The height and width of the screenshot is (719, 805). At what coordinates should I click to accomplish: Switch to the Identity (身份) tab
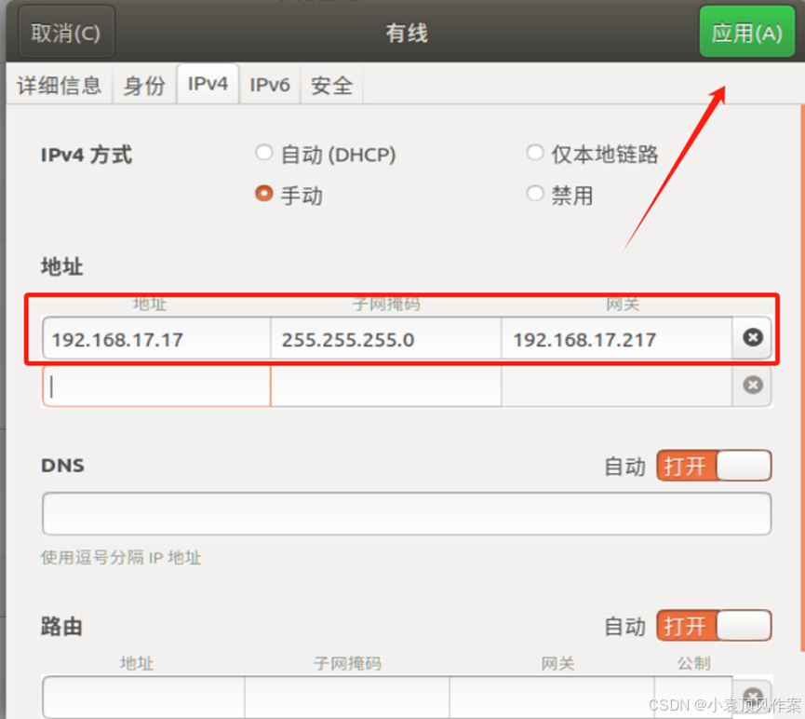point(144,85)
